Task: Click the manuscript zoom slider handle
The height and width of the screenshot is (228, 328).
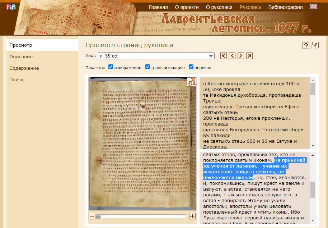Action: click(98, 216)
